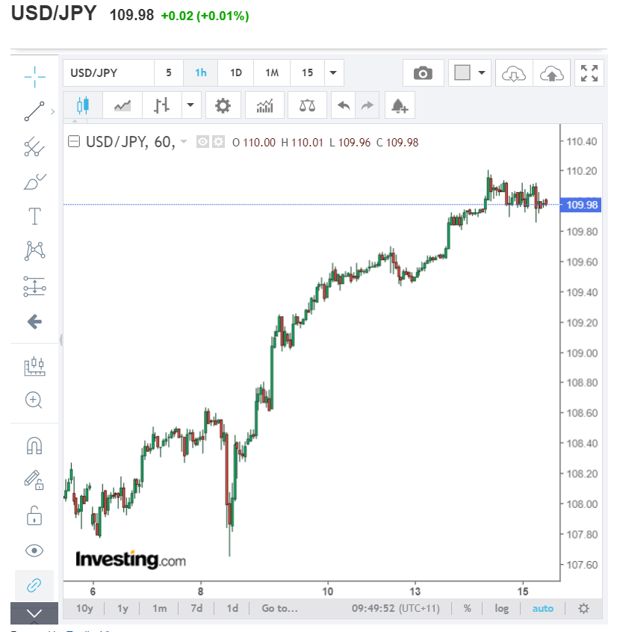Toggle auto scale on price axis
The image size is (617, 632).
[542, 608]
